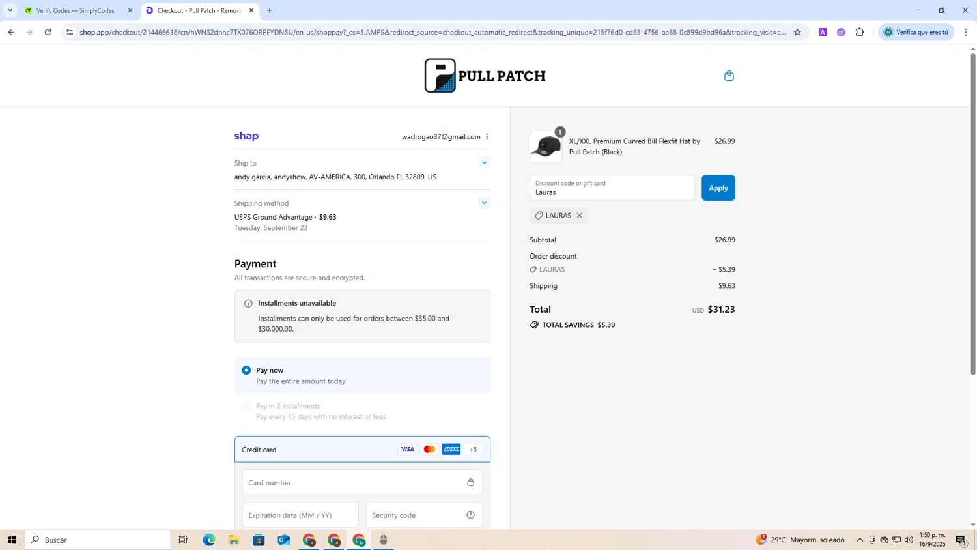
Task: Click the taskbar Buscar search box
Action: click(x=98, y=540)
